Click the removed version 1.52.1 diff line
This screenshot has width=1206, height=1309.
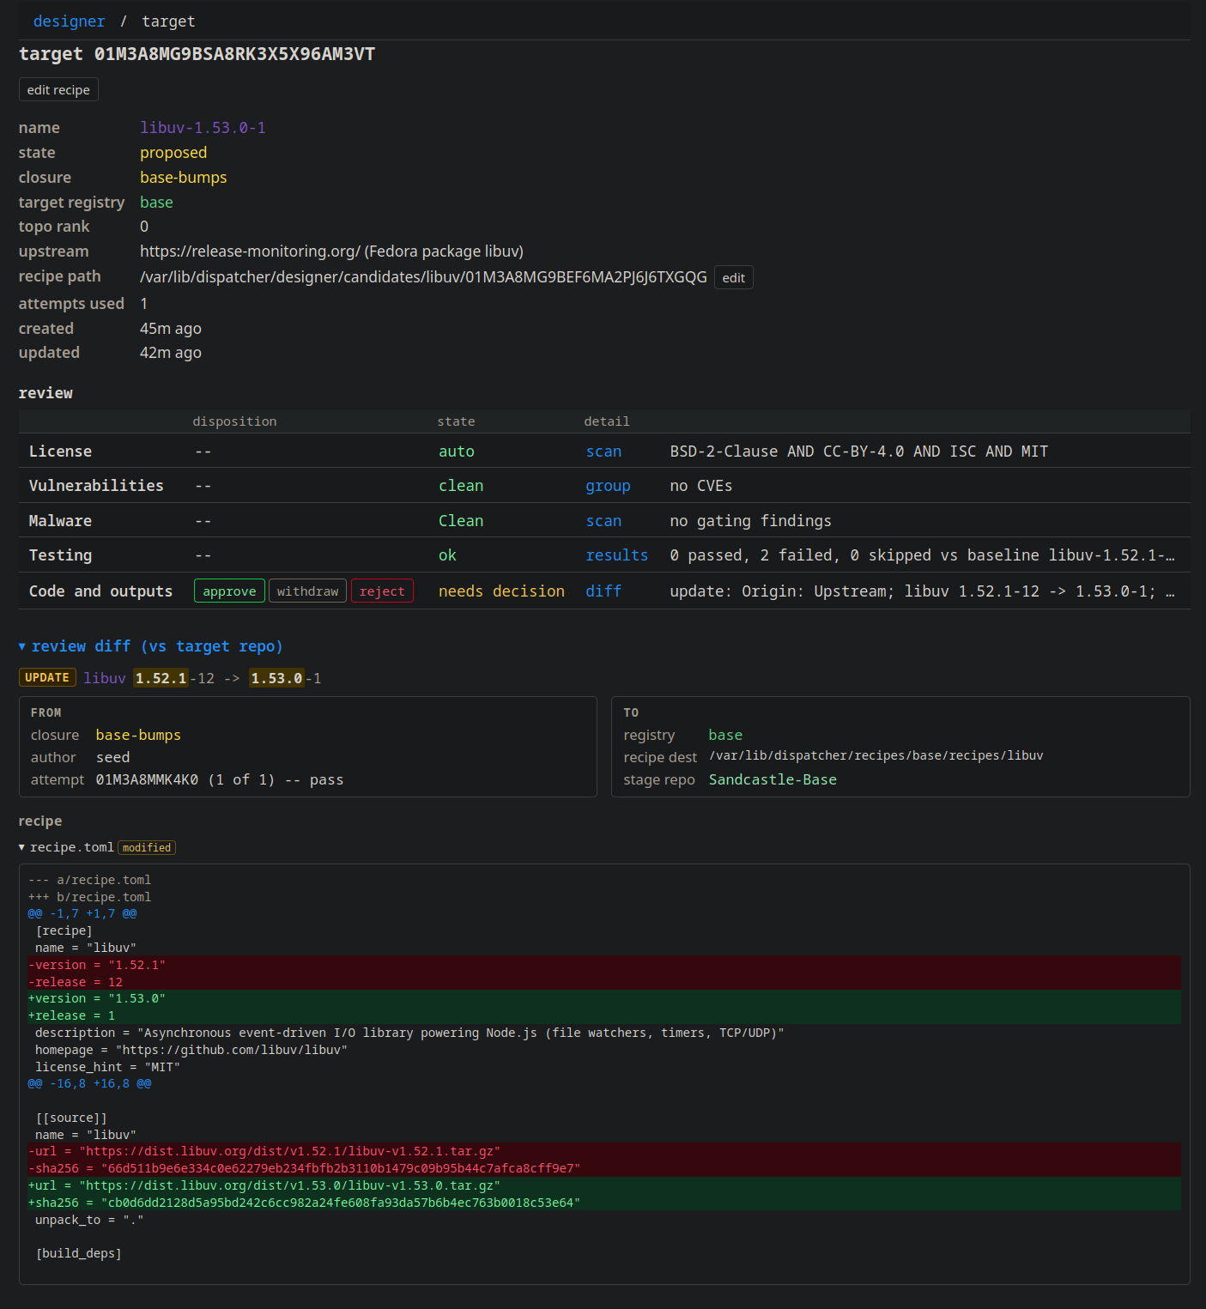[604, 965]
